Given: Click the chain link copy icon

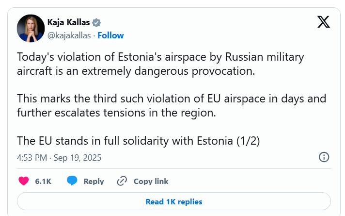Looking at the screenshot, I should [x=122, y=181].
